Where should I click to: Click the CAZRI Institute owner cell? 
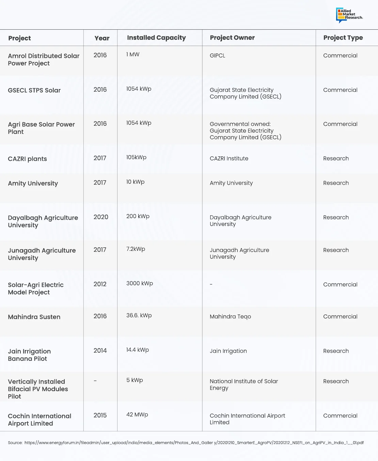tap(229, 158)
